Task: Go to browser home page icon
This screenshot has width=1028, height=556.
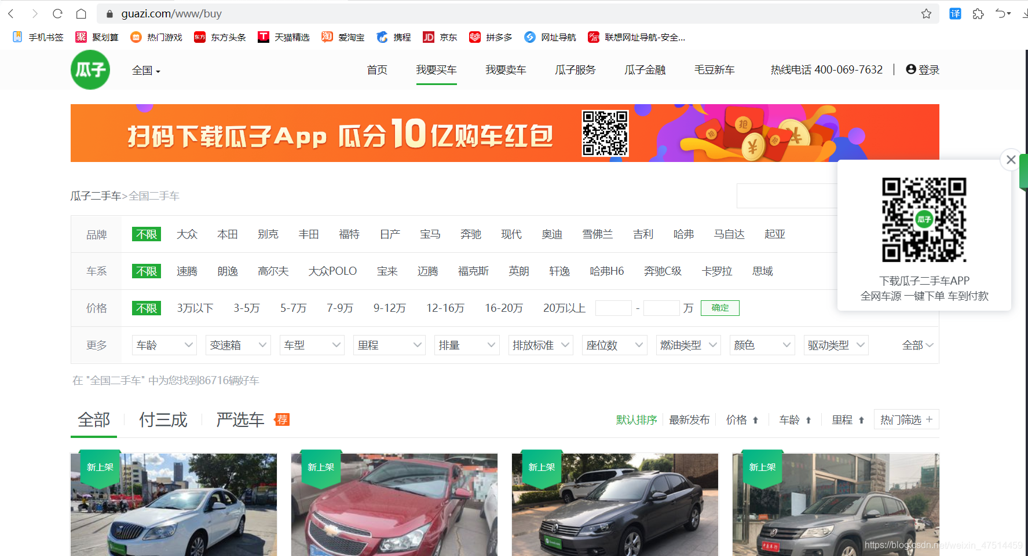Action: coord(81,13)
